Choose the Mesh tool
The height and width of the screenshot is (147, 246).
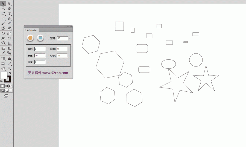coord(3,48)
